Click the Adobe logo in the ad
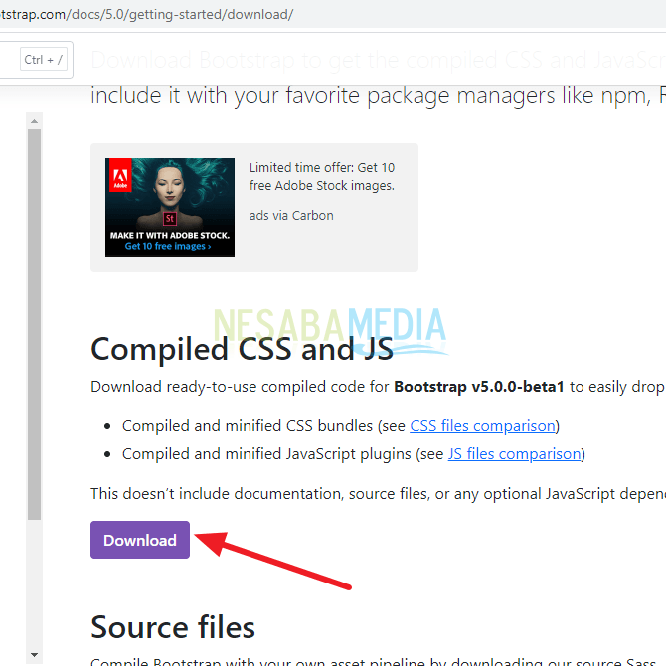The width and height of the screenshot is (666, 666). tap(119, 174)
